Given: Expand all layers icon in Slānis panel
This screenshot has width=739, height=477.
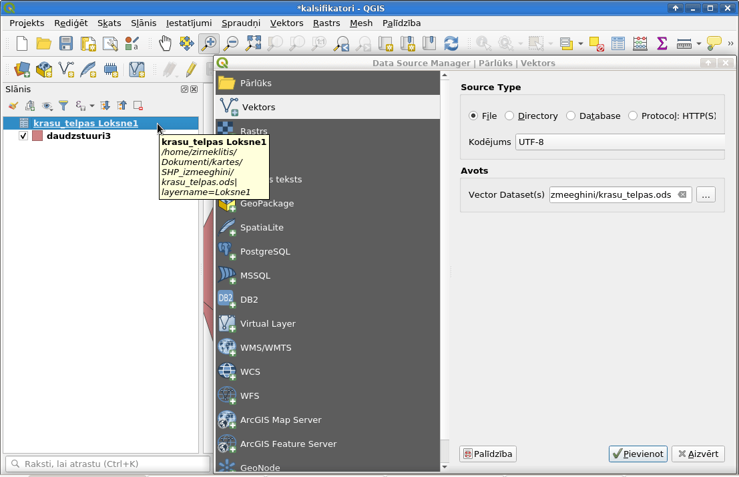Looking at the screenshot, I should (x=105, y=106).
